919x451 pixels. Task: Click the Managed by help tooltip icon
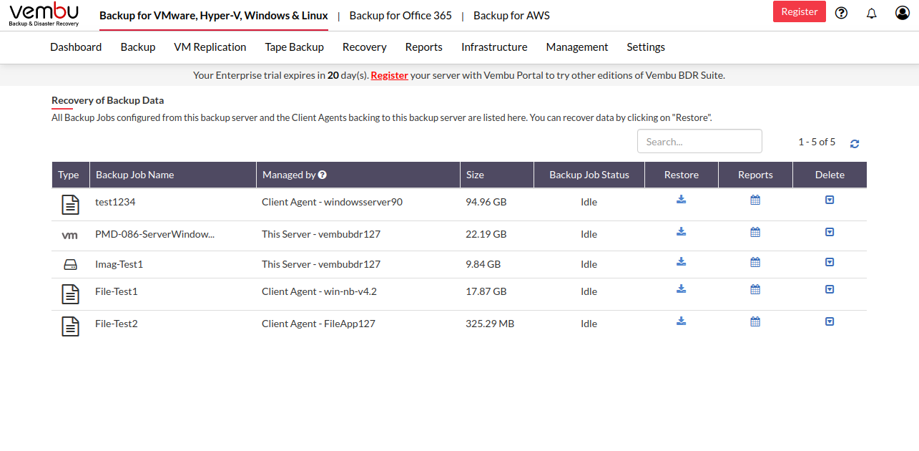323,175
